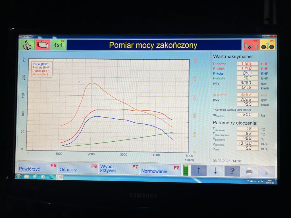This screenshot has width=291, height=218.
Task: Click the green signal level indicator
Action: pos(186,171)
